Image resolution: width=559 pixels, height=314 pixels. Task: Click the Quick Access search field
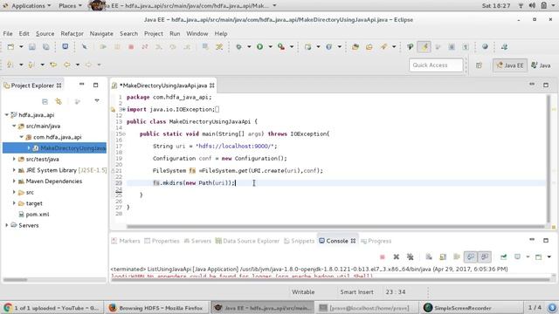[436, 65]
